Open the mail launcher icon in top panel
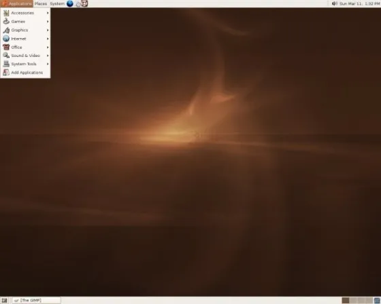Image resolution: width=381 pixels, height=304 pixels. coord(78,4)
